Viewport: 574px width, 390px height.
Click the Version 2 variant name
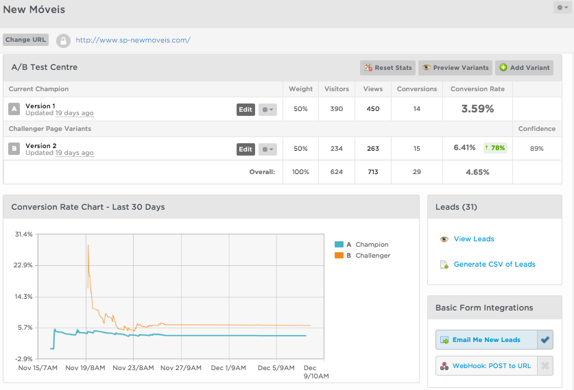click(x=41, y=145)
